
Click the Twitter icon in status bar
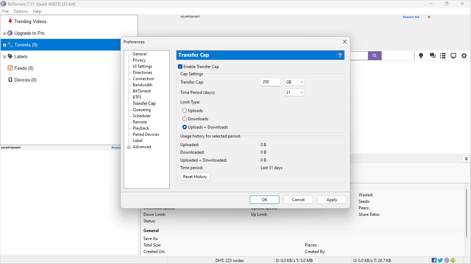440,260
